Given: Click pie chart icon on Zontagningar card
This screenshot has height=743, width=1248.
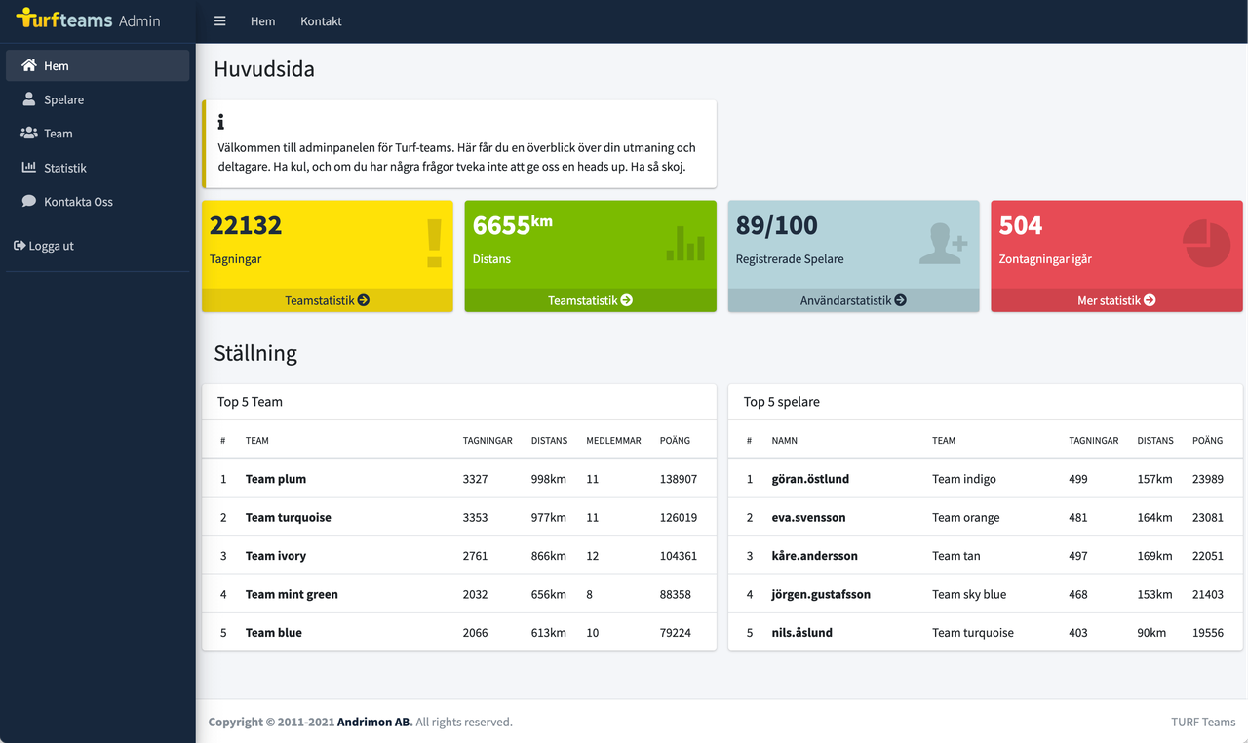Looking at the screenshot, I should pos(1207,243).
